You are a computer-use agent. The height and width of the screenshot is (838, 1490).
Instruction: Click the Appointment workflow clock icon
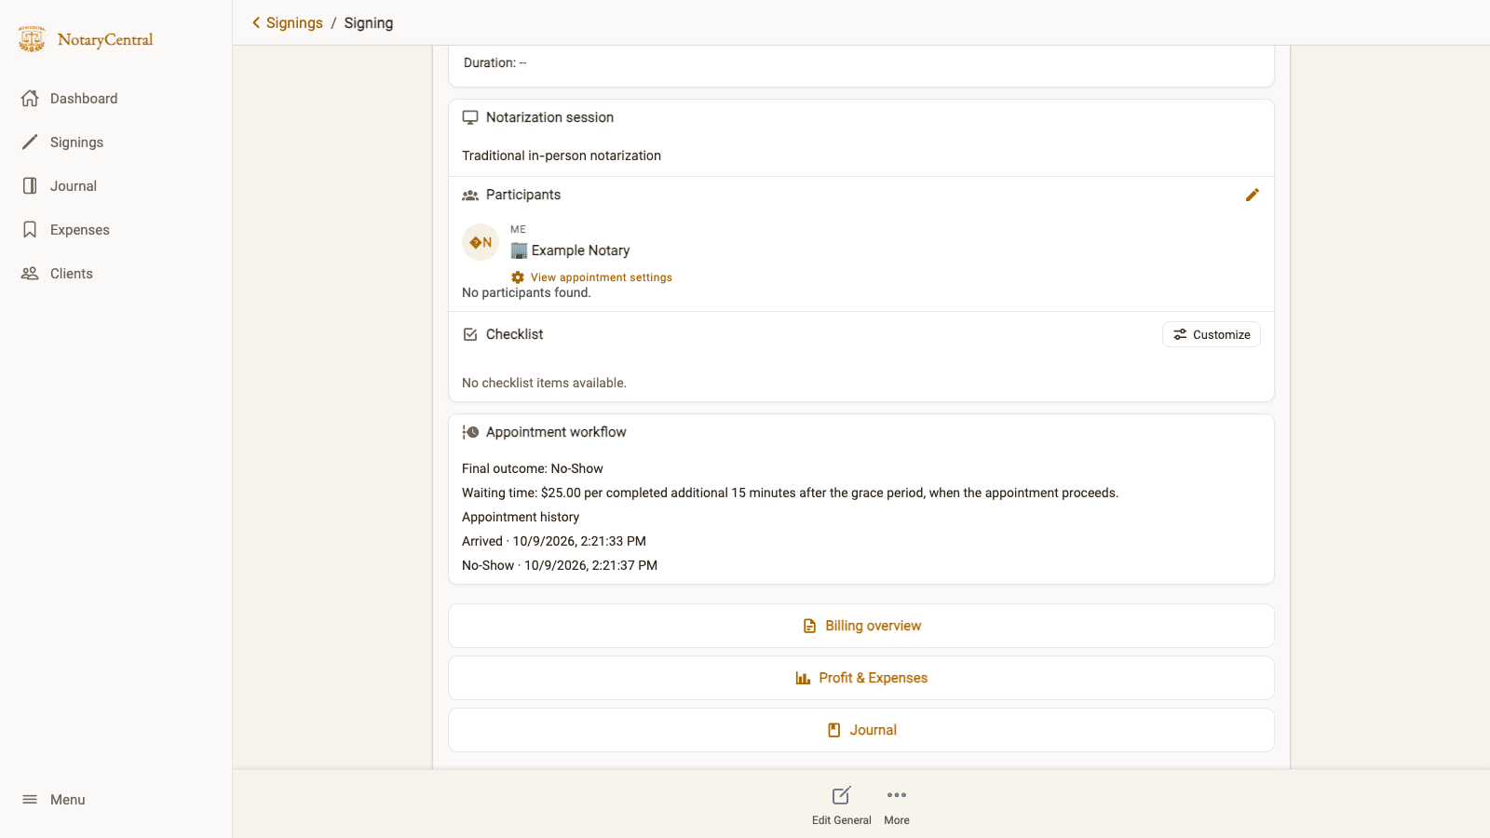click(x=470, y=432)
